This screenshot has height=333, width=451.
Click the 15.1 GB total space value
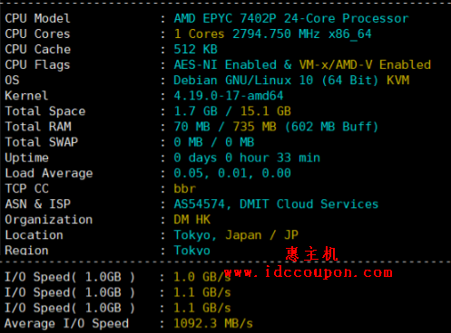click(x=265, y=111)
